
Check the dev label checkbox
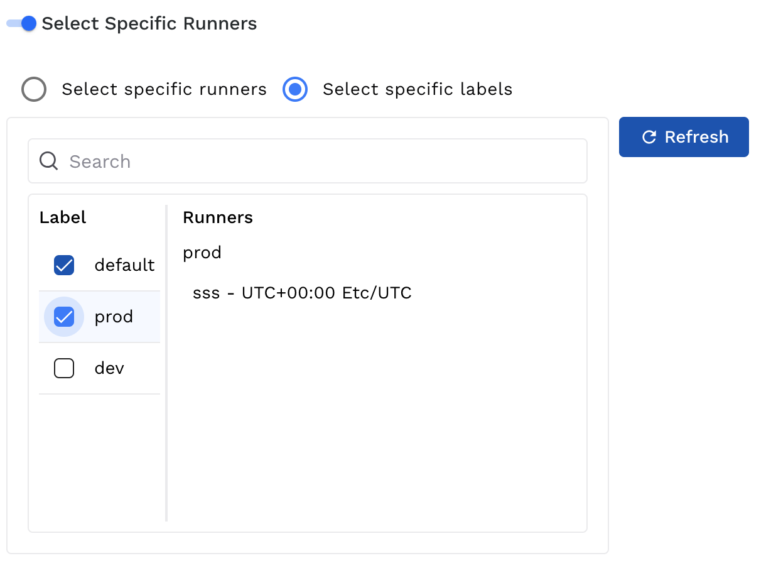(64, 368)
